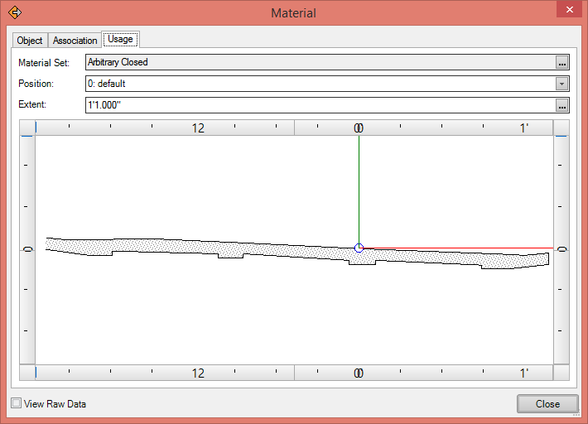The image size is (588, 424).
Task: Click the dotted material cross-section shape
Action: 297,253
